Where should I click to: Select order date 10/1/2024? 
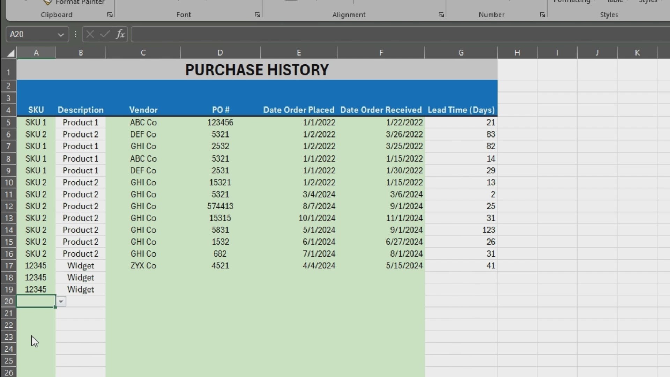point(299,218)
